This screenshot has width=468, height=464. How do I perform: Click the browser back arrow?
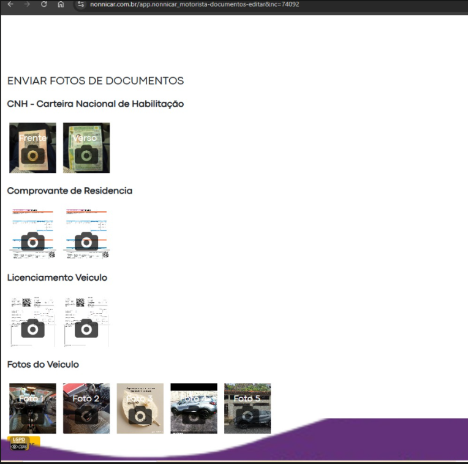pyautogui.click(x=10, y=4)
